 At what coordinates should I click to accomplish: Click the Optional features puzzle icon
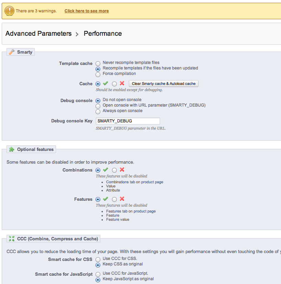[x=12, y=149]
